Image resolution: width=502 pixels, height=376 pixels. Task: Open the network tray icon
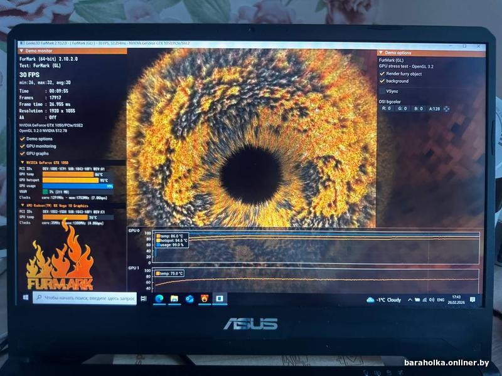[425, 300]
